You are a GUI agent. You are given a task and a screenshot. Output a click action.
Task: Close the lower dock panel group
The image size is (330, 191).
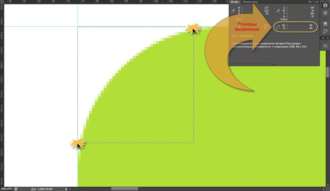[328, 38]
